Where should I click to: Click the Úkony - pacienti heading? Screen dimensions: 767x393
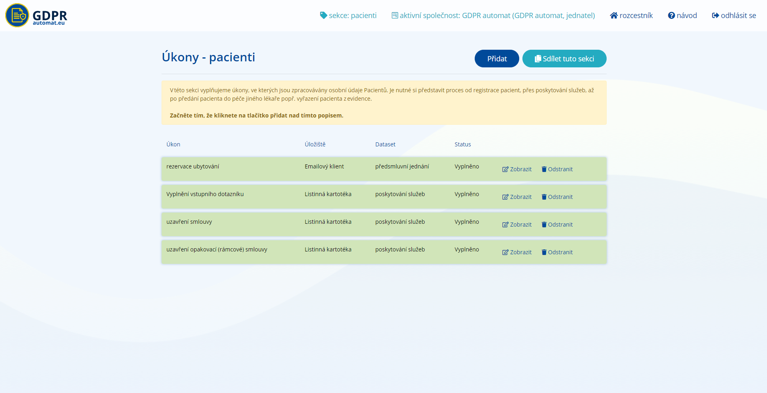point(208,57)
